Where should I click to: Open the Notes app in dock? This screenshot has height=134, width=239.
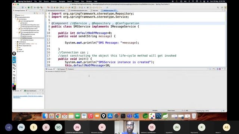(x=71, y=116)
